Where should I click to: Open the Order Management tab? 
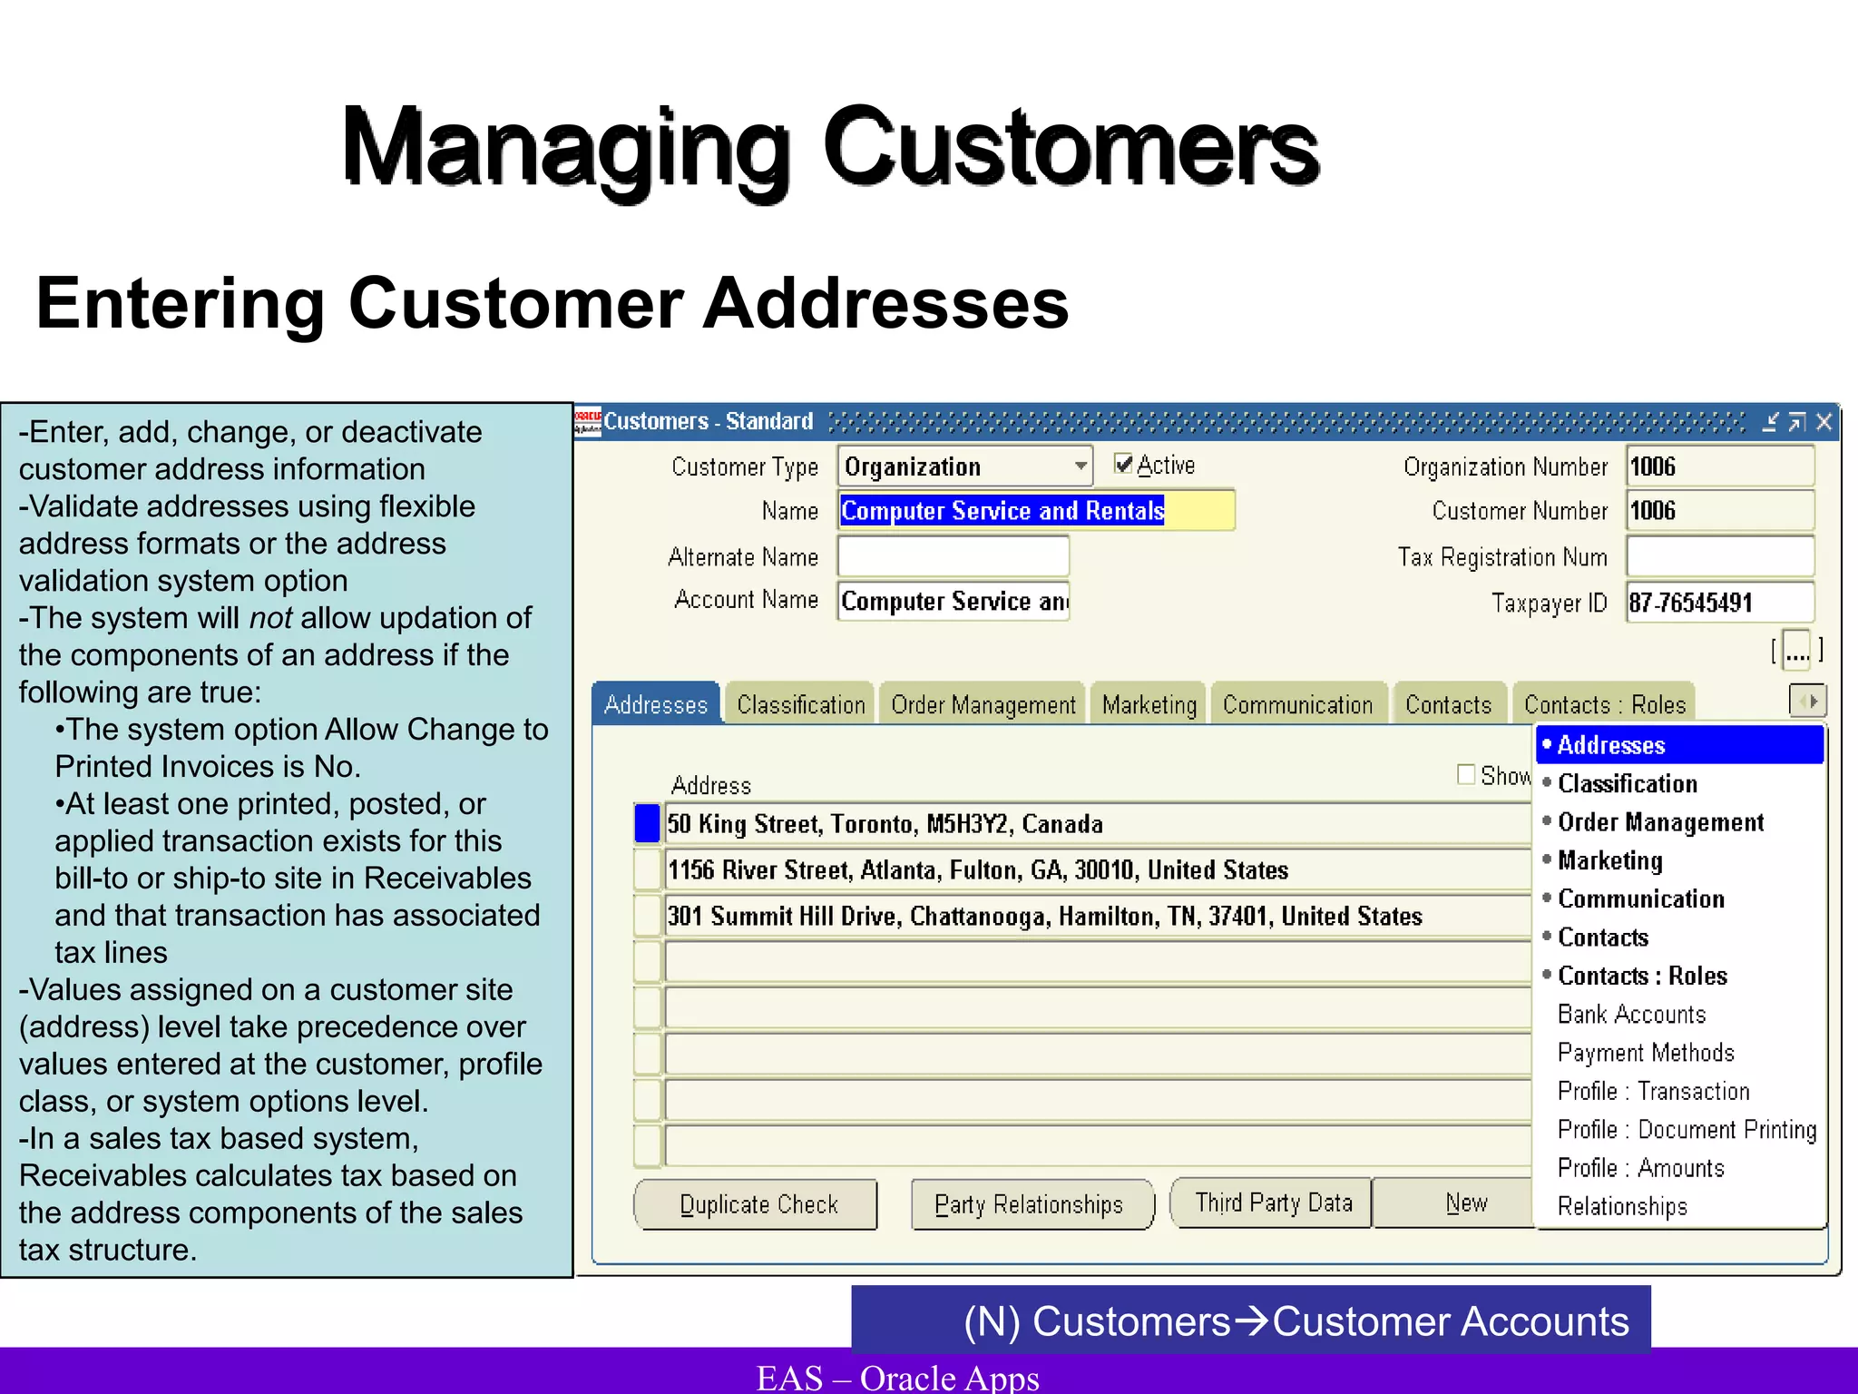pyautogui.click(x=983, y=704)
